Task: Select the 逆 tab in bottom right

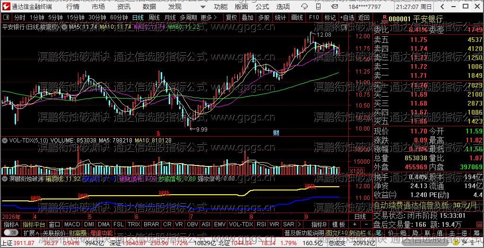Action: [x=464, y=232]
